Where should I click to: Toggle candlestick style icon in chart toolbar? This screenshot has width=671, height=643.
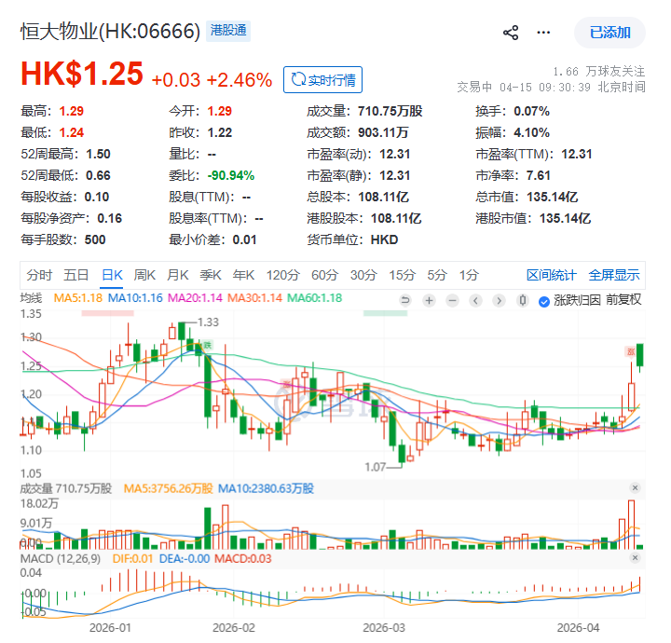522,300
